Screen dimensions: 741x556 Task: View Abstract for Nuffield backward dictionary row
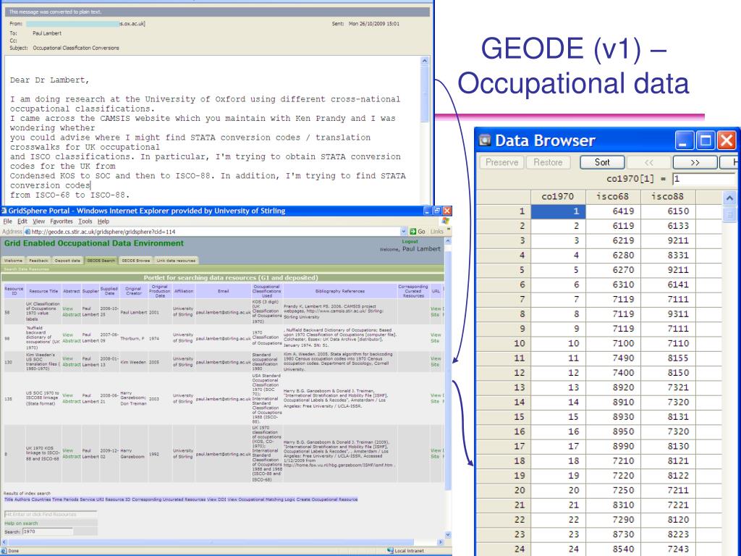click(72, 337)
